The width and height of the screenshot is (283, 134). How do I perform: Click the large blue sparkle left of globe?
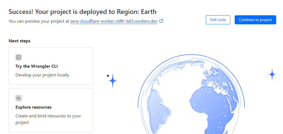coord(113,81)
